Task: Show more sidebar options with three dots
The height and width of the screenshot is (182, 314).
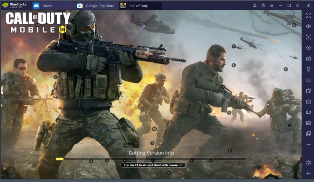Action: [x=308, y=144]
